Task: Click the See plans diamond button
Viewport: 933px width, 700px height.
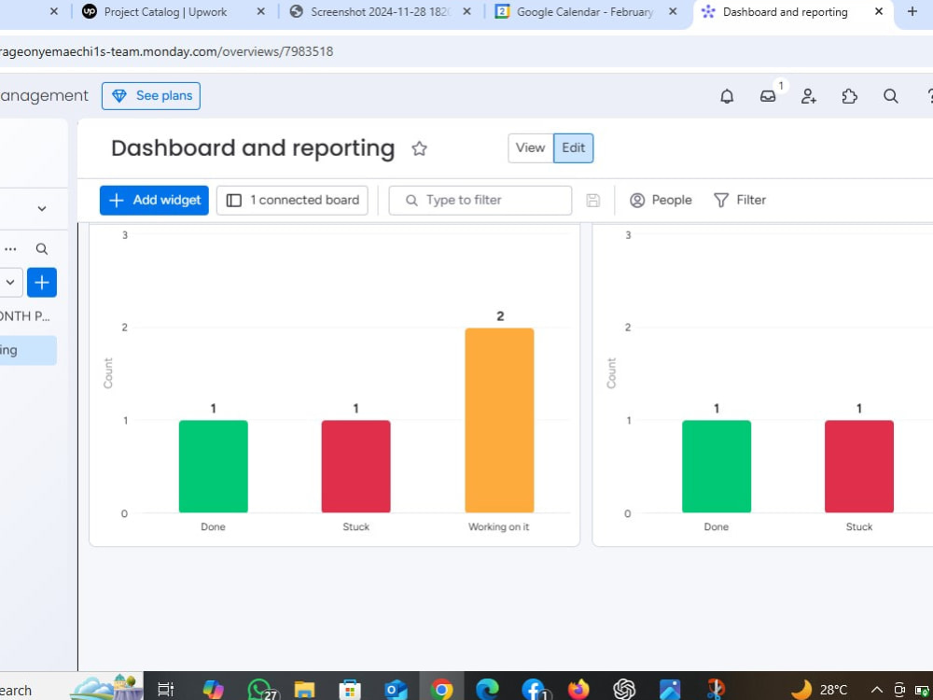Action: coord(151,96)
